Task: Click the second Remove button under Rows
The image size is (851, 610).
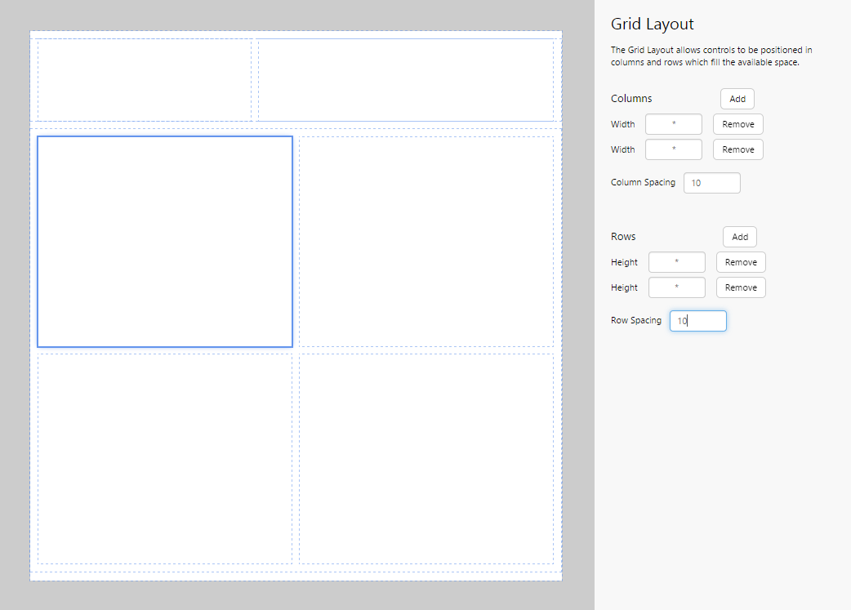Action: [x=741, y=287]
